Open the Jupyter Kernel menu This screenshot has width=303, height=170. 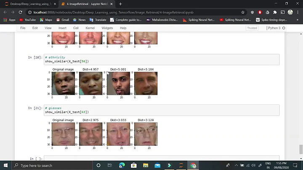(90, 28)
